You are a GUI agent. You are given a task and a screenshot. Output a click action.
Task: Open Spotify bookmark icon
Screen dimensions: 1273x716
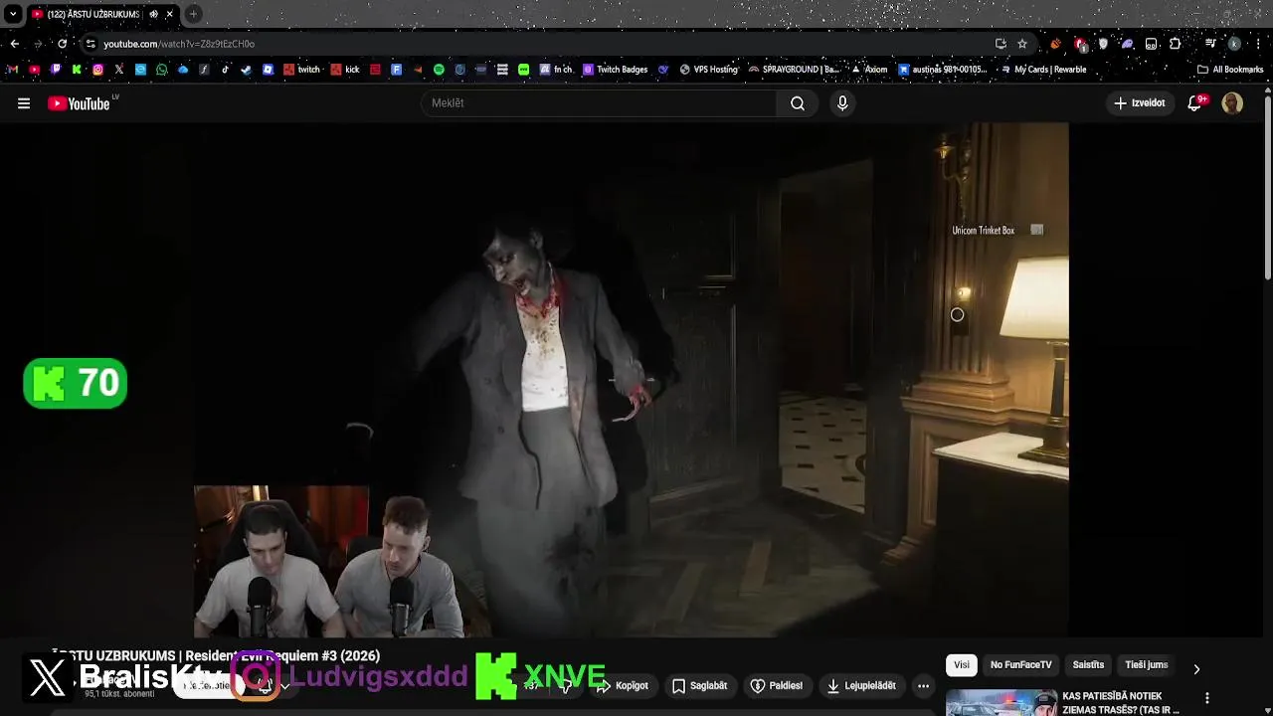pyautogui.click(x=439, y=70)
